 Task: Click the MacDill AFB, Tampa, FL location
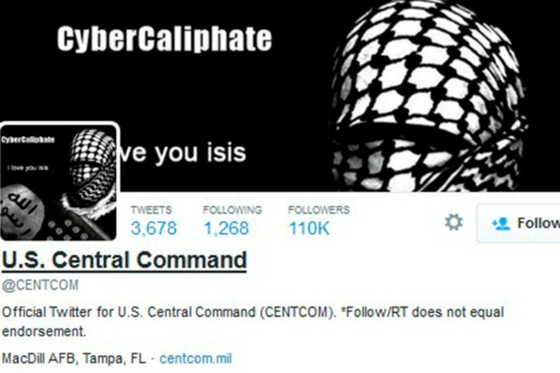(74, 358)
